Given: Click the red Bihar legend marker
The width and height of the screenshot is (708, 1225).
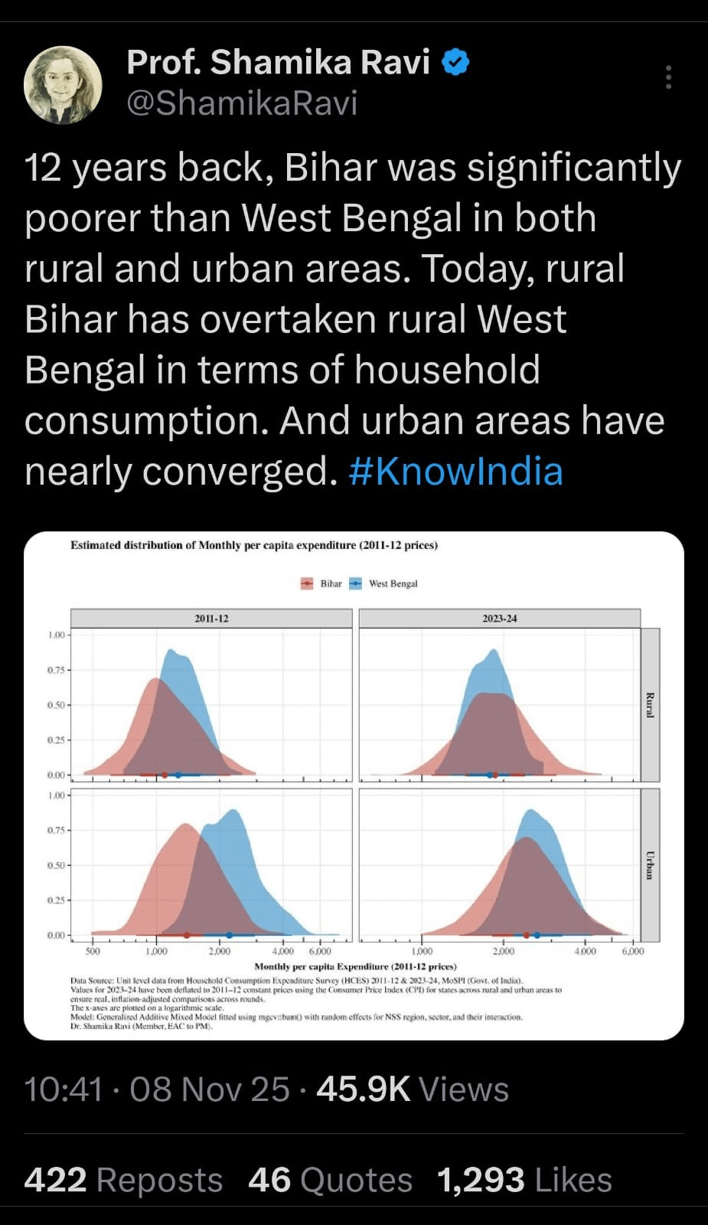Looking at the screenshot, I should 308,583.
